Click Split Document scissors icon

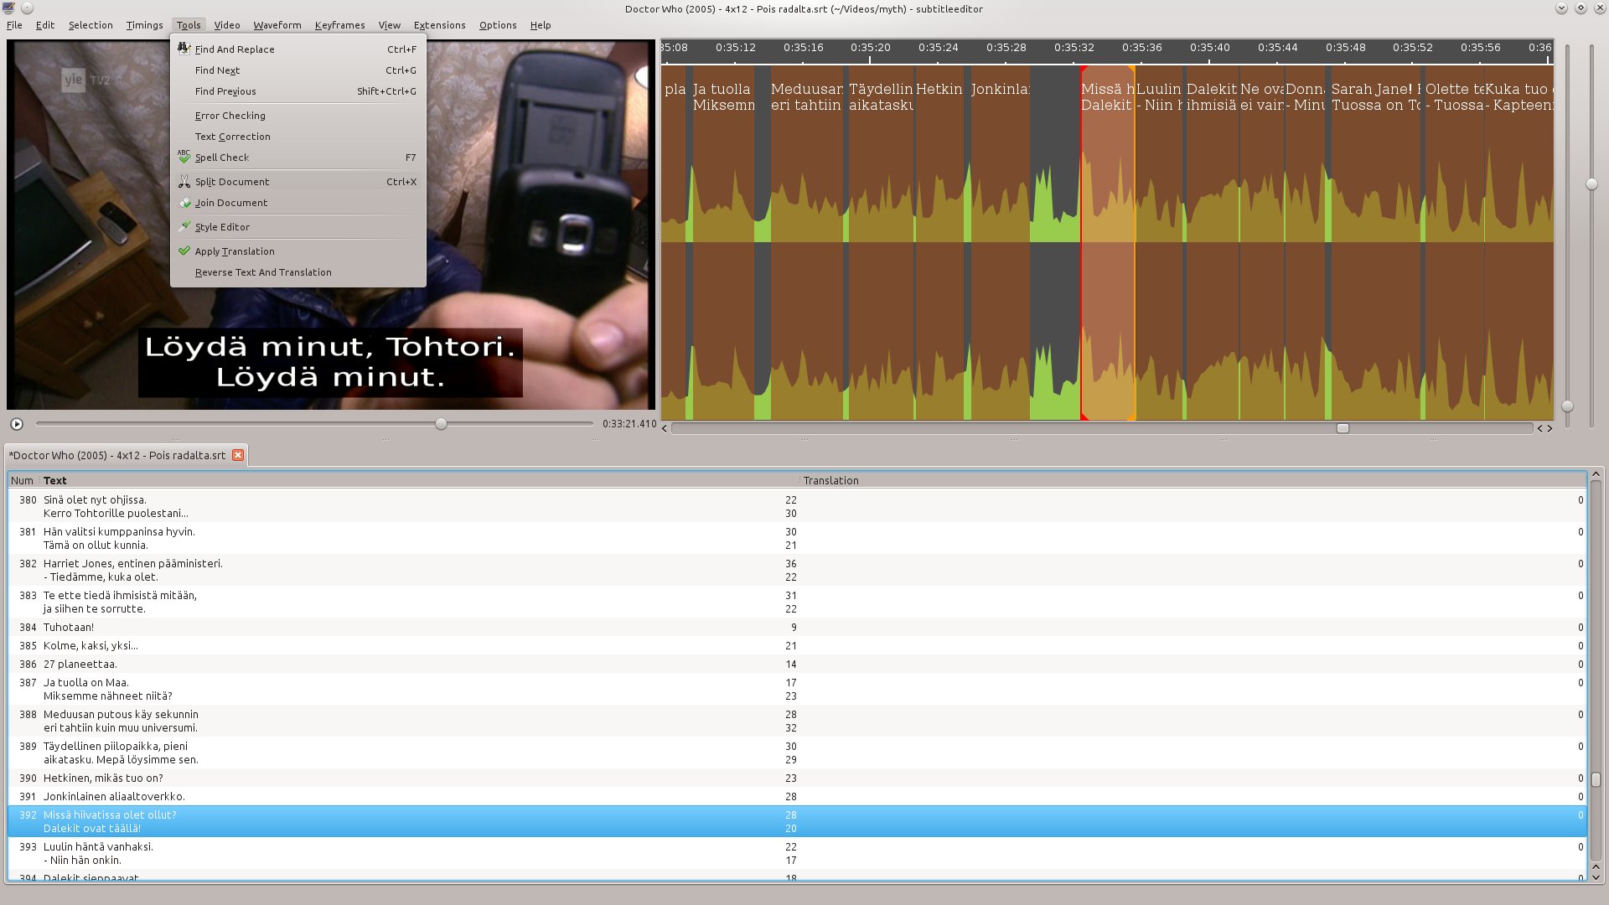[x=184, y=181]
